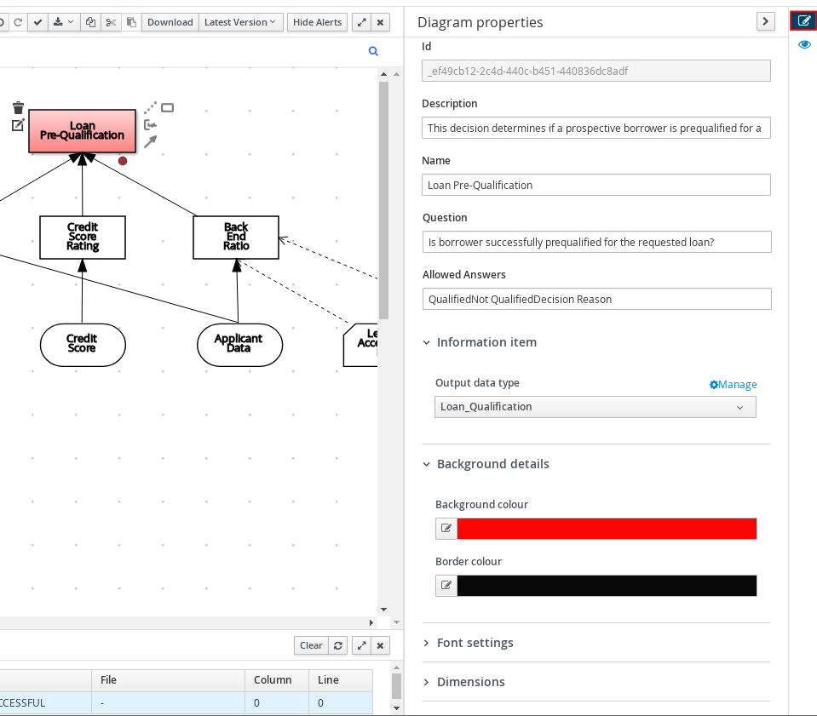Expand the Dimensions section
Viewport: 817px width, 716px height.
(470, 682)
